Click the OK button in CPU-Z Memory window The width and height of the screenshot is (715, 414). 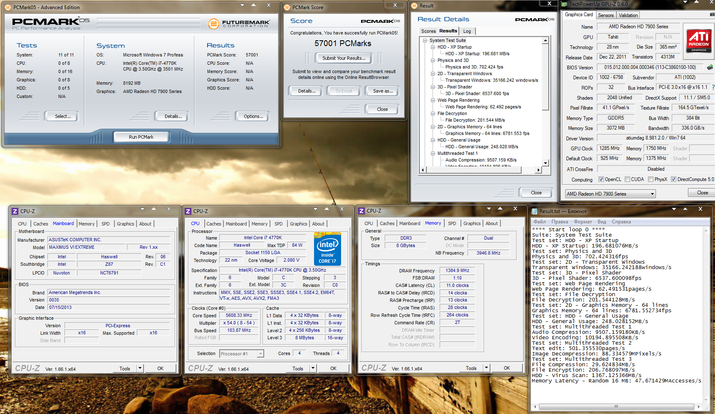point(507,368)
